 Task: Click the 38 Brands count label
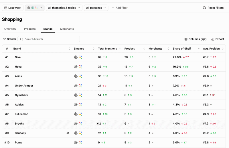(9, 39)
